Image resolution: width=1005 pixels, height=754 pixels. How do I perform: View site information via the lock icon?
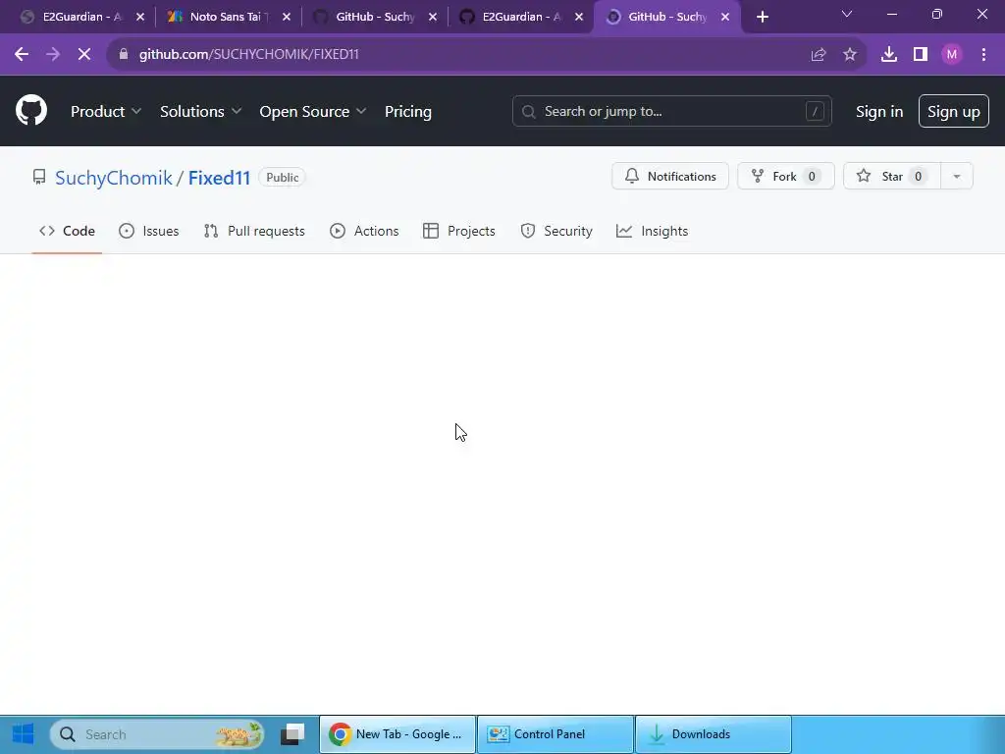pyautogui.click(x=124, y=55)
